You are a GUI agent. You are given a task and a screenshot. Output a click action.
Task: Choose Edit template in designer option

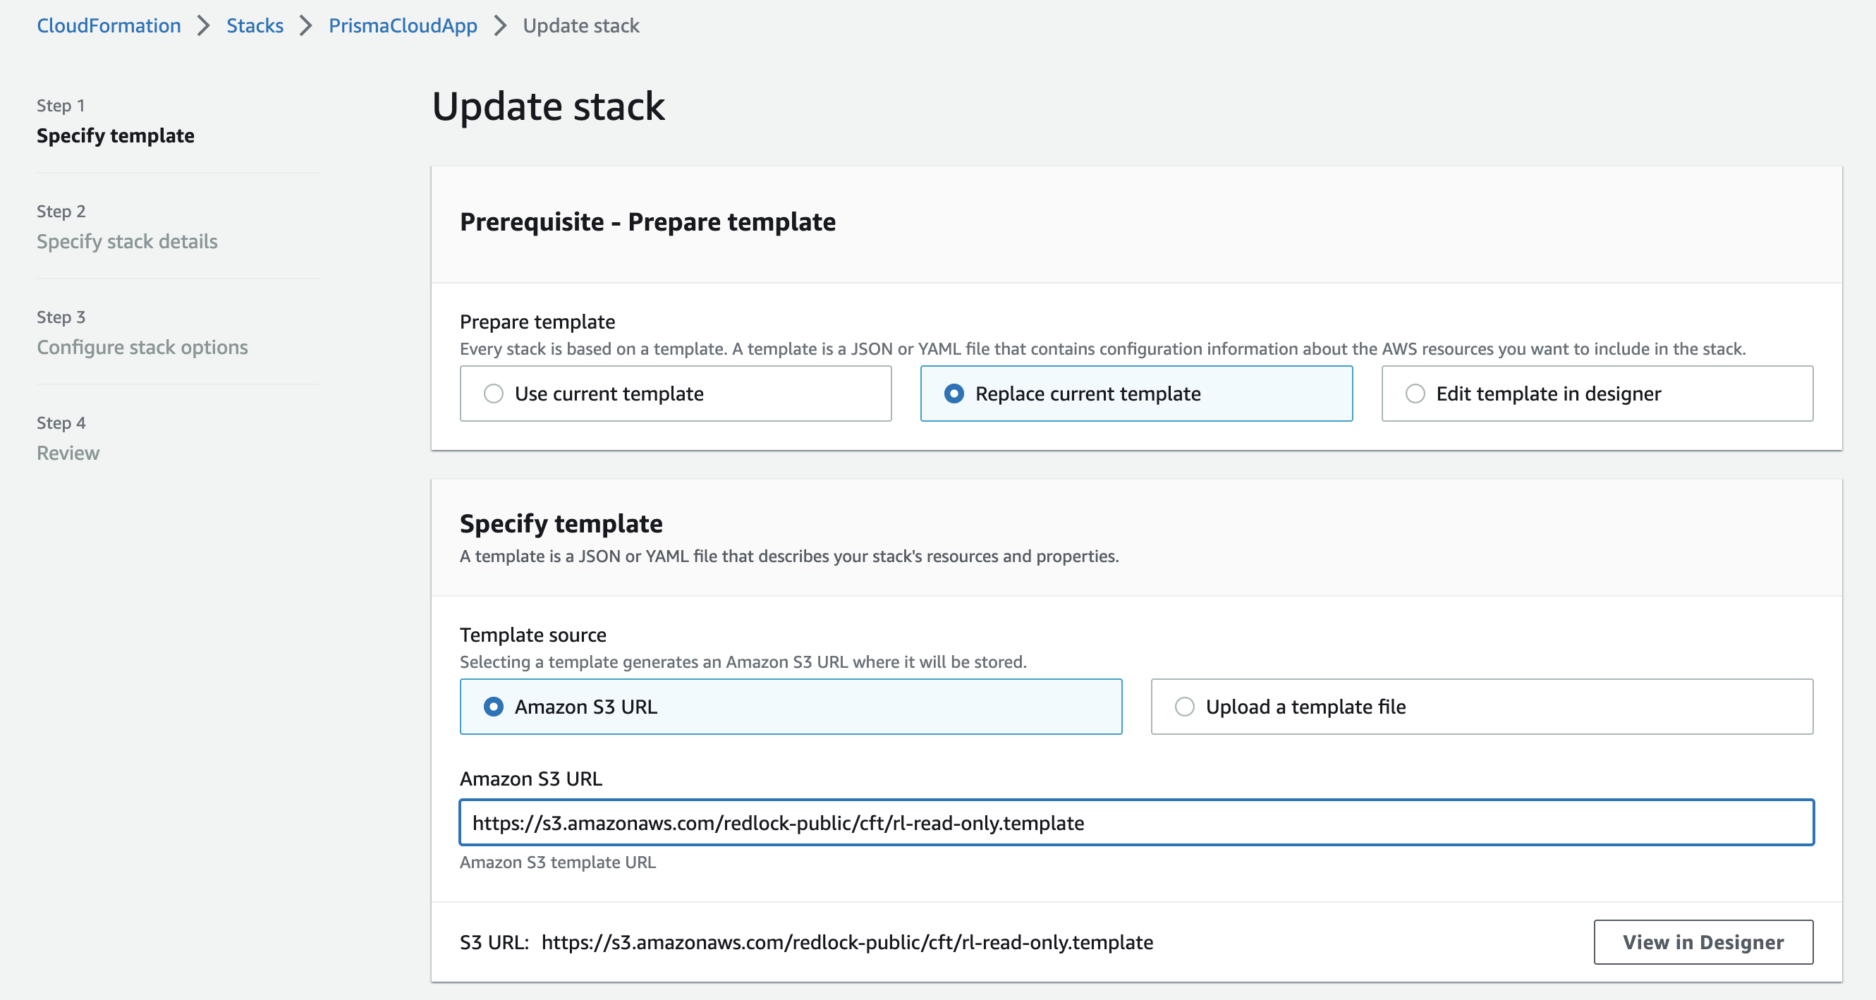coord(1415,394)
